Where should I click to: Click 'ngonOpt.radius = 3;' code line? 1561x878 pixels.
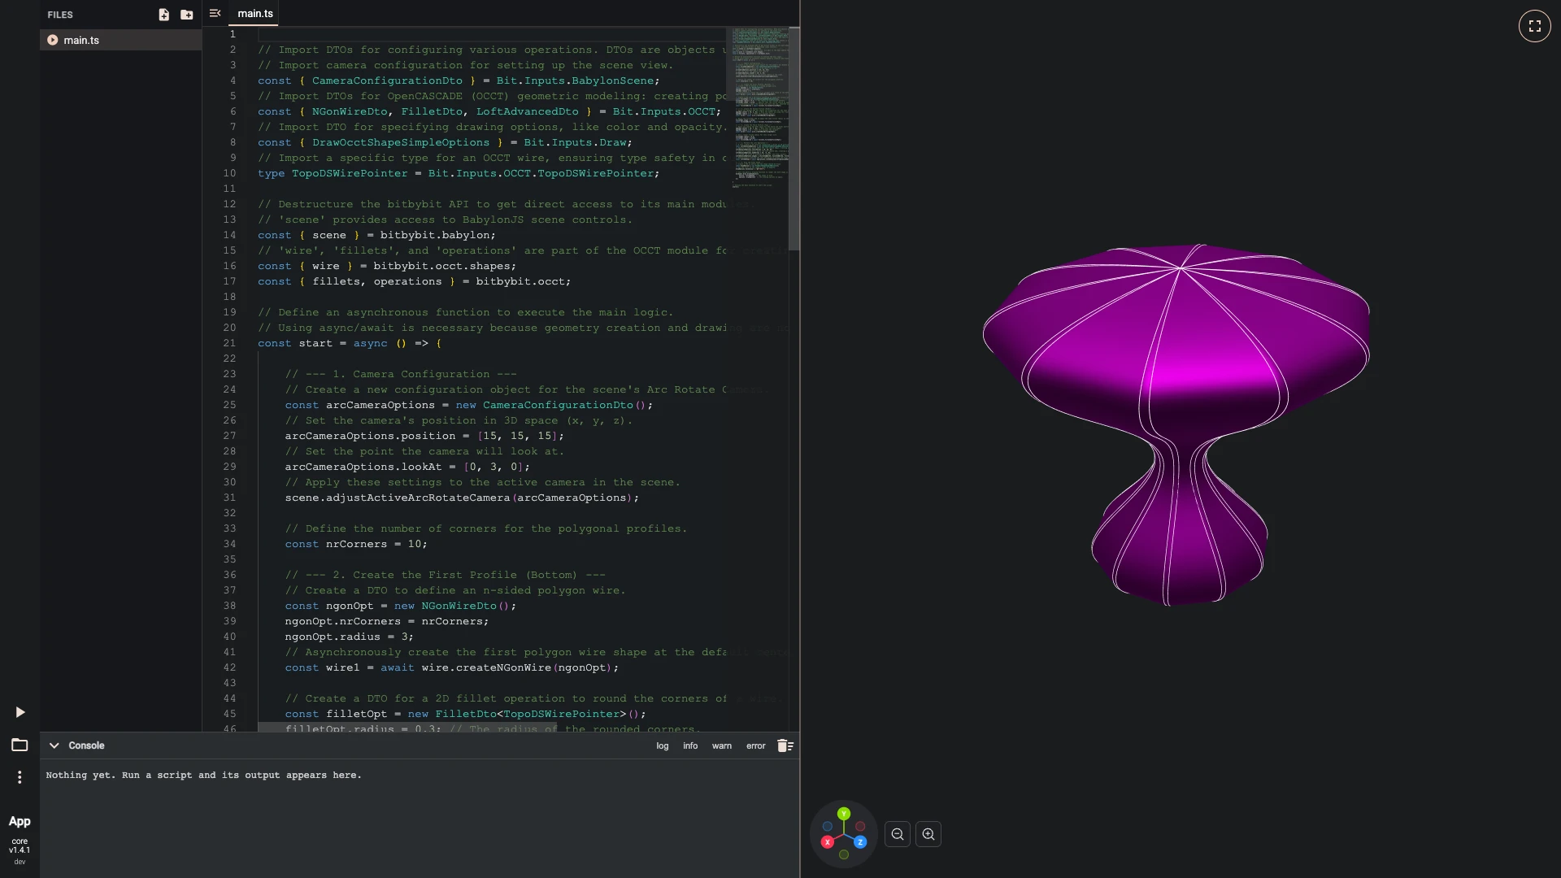pos(349,637)
